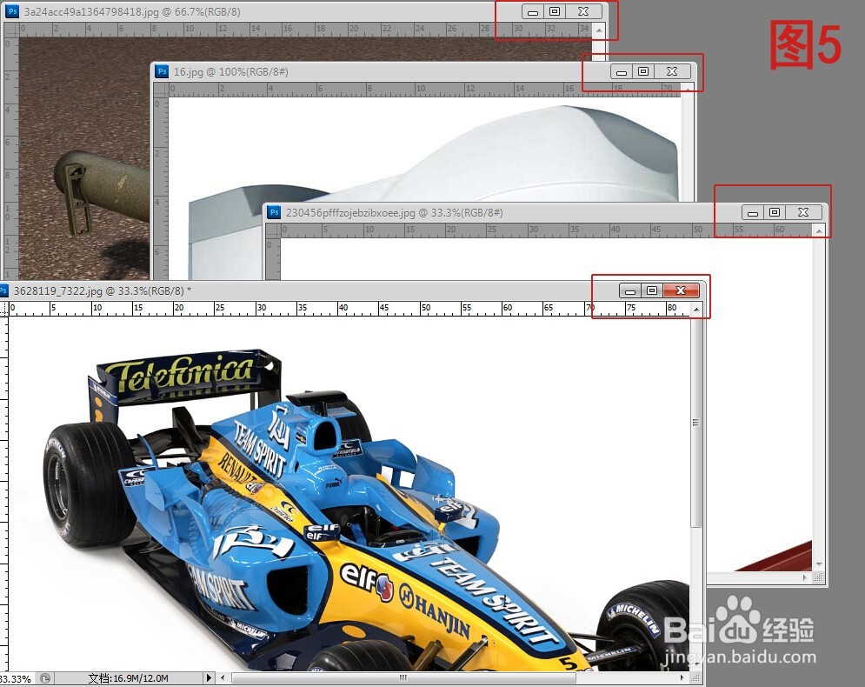Minimize the 16.jpg window
The width and height of the screenshot is (865, 687).
point(622,71)
